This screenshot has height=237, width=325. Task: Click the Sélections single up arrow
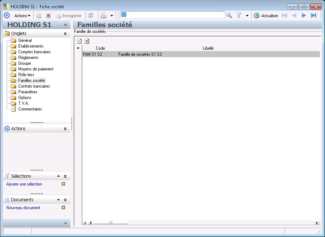pos(58,176)
